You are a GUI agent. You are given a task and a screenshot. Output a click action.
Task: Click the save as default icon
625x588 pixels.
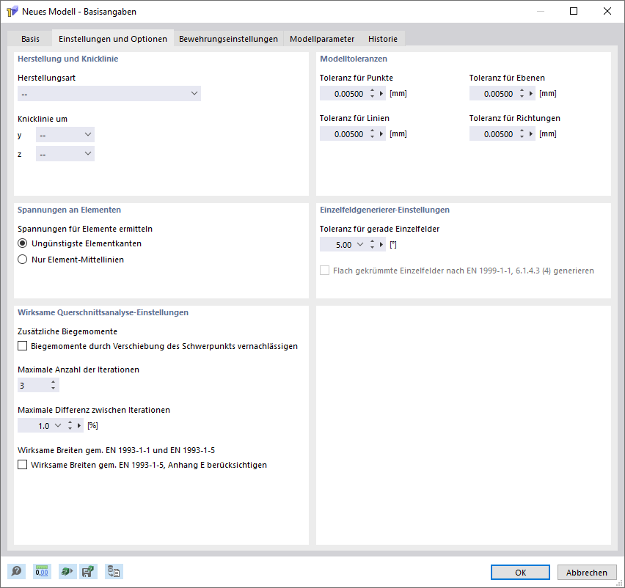(88, 572)
